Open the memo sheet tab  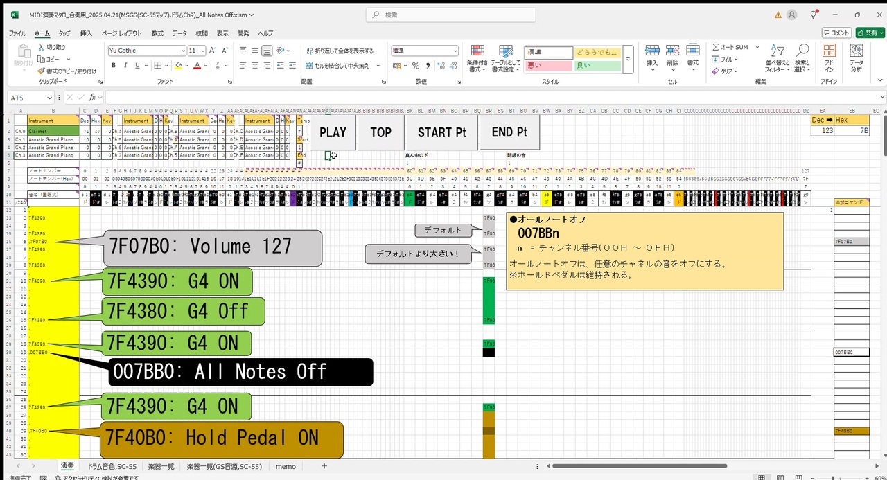[x=286, y=467]
